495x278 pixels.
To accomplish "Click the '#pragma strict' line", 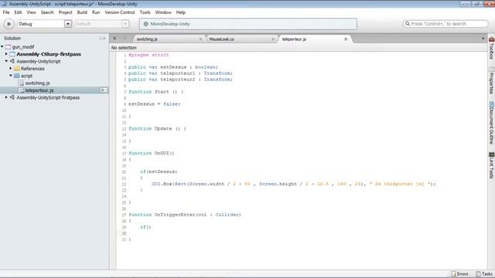I will click(148, 55).
